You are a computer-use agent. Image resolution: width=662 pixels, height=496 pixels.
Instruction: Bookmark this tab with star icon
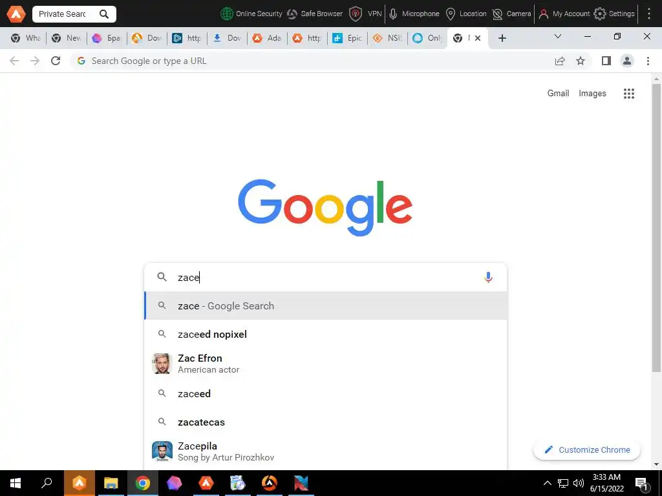click(581, 61)
